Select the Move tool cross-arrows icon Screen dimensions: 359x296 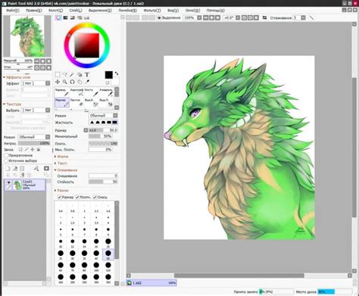[58, 82]
